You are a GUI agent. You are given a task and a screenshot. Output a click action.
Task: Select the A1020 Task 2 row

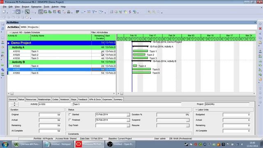click(62, 55)
